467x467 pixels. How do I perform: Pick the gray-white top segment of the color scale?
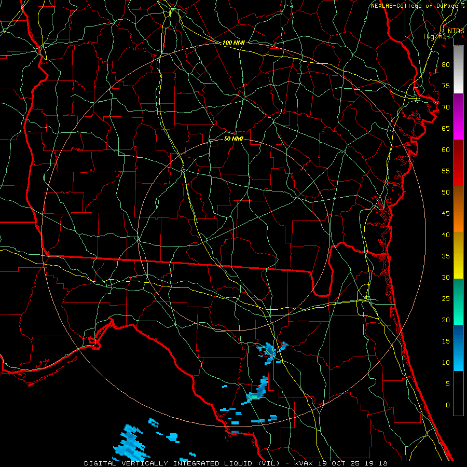coord(458,70)
